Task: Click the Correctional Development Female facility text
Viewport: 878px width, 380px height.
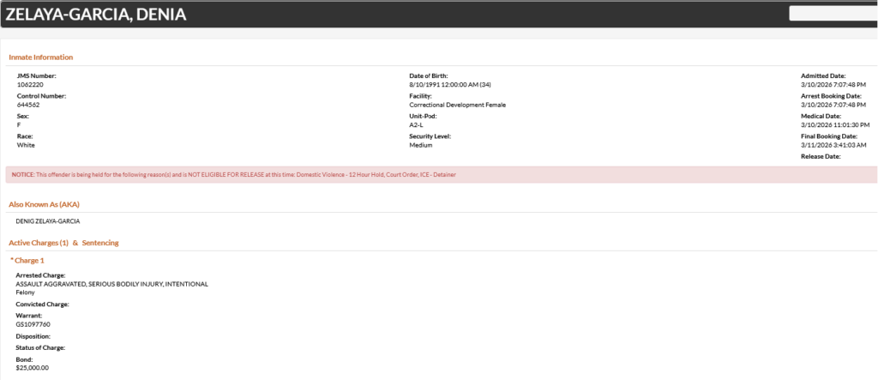Action: [457, 105]
